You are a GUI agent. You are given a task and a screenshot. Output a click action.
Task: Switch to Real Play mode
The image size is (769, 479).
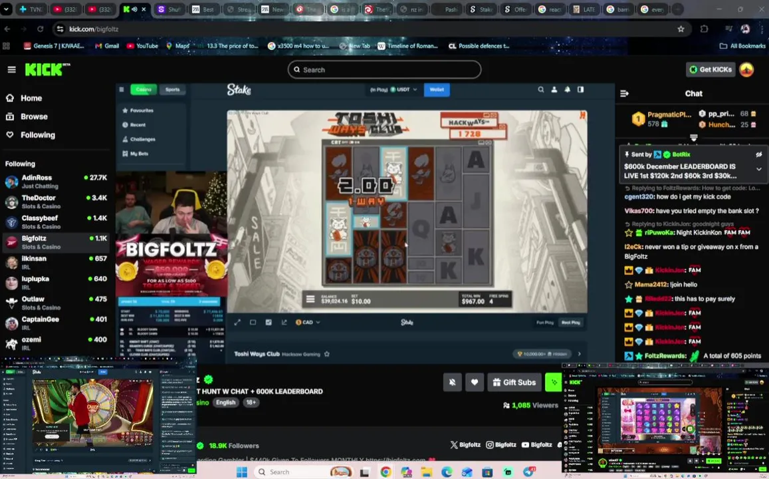click(x=570, y=323)
